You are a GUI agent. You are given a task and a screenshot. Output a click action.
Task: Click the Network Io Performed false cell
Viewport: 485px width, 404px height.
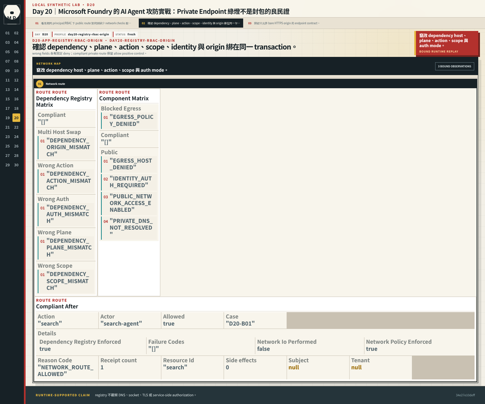(310, 345)
